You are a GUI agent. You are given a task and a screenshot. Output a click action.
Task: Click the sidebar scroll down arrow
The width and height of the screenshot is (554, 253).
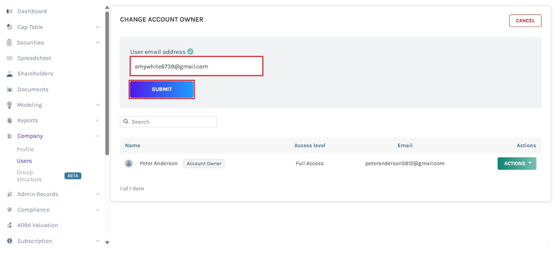107,243
